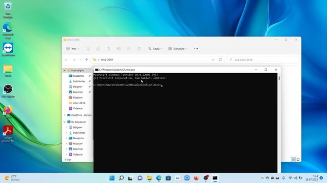
Task: Switch Explorer to large icons view
Action: (x=298, y=159)
